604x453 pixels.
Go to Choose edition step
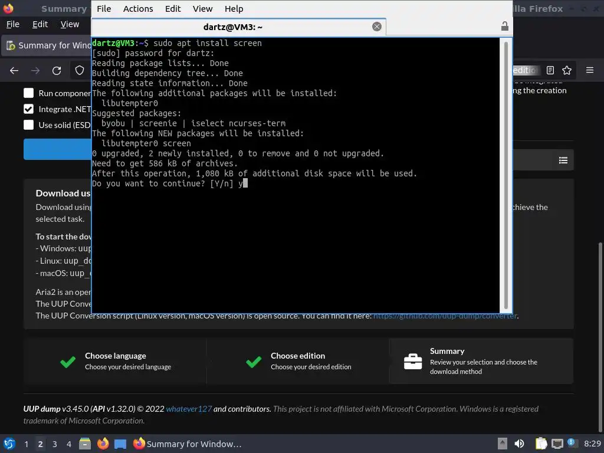click(298, 361)
